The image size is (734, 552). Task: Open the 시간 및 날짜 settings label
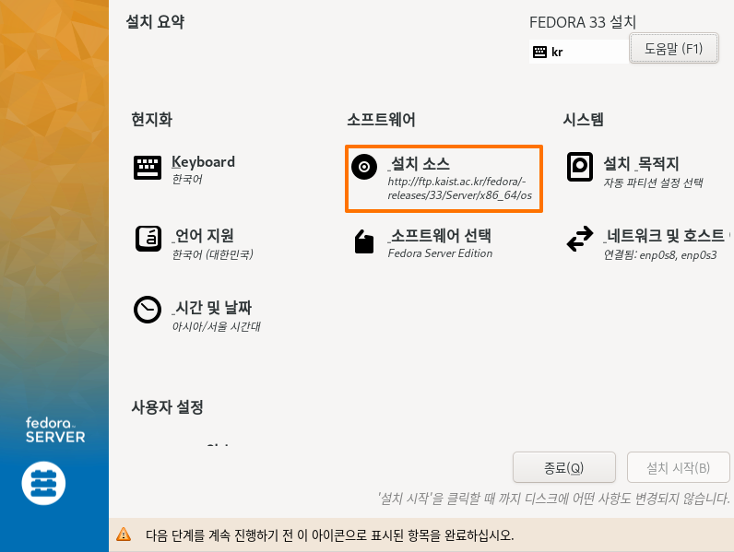212,308
